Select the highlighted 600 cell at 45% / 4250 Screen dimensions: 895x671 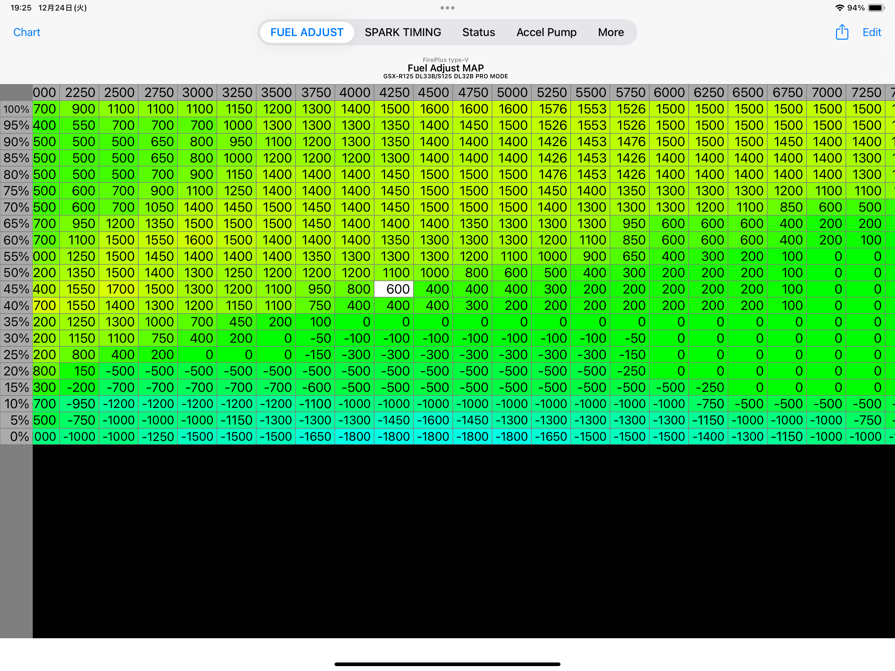(394, 289)
